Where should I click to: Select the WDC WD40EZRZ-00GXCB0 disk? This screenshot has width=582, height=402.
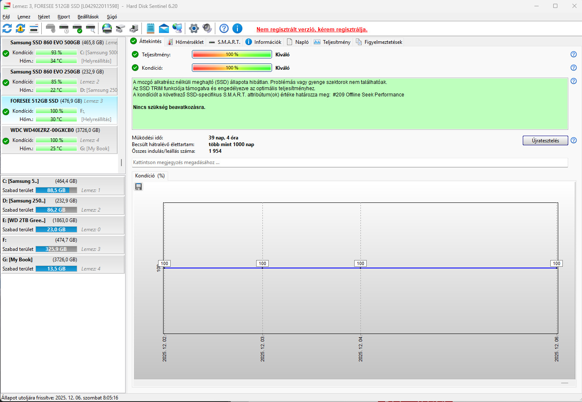click(60, 139)
